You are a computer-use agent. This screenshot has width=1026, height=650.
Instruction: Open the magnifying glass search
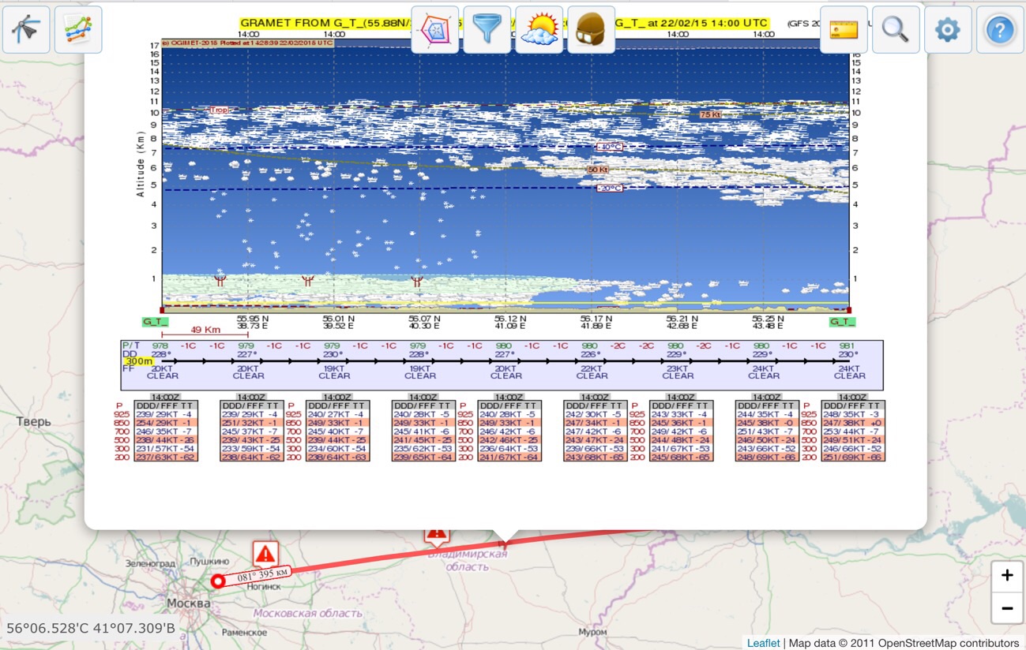pyautogui.click(x=896, y=30)
